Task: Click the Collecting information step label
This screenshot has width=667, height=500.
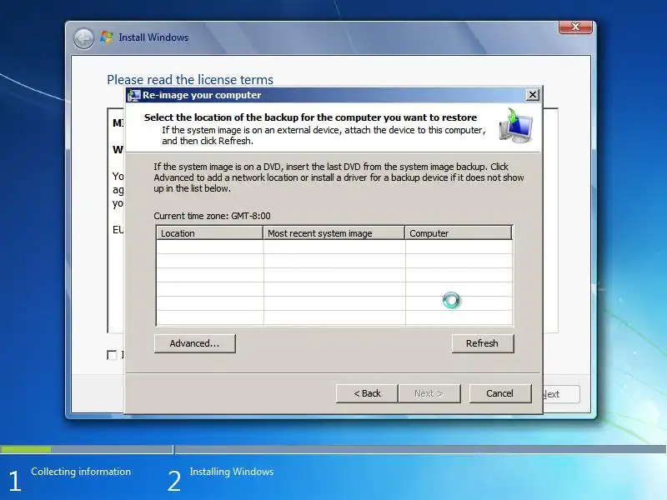Action: pyautogui.click(x=81, y=472)
